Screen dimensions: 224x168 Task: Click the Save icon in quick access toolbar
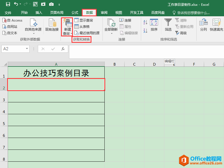[8, 4]
